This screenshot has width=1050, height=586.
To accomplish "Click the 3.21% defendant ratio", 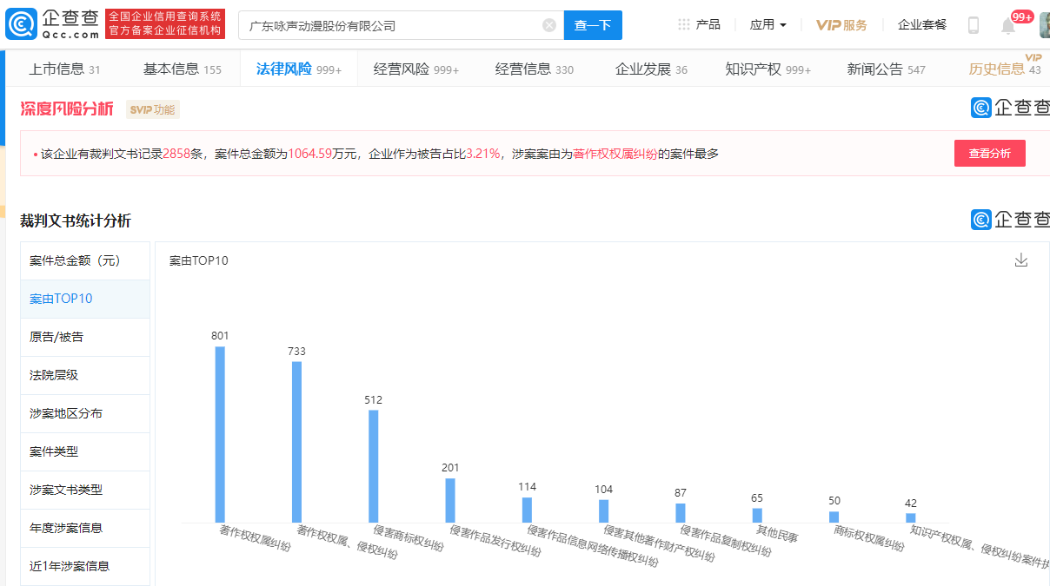I will click(x=483, y=154).
